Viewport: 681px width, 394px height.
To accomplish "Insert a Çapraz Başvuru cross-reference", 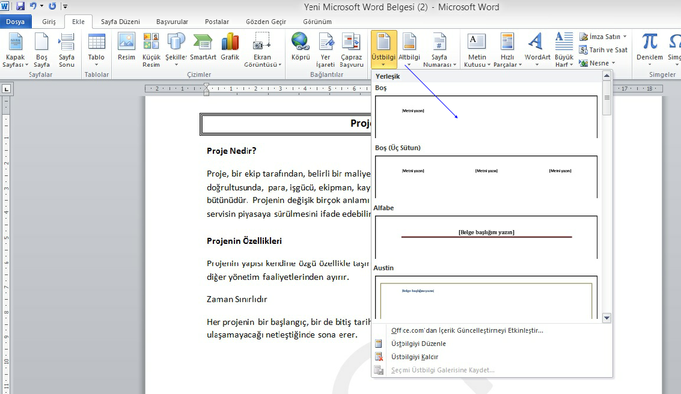I will tap(352, 50).
